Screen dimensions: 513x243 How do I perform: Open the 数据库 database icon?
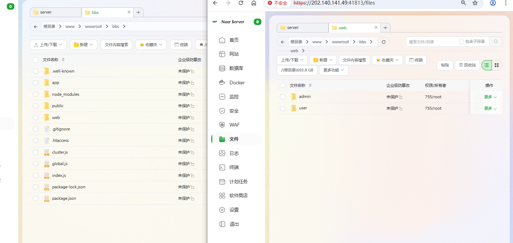coord(222,68)
